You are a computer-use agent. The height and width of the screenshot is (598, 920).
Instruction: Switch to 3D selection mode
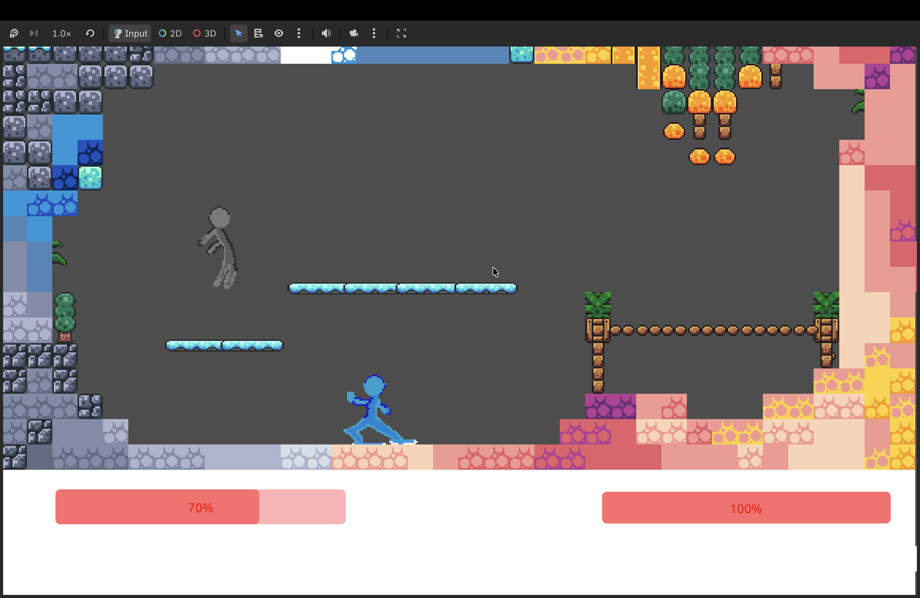(204, 33)
